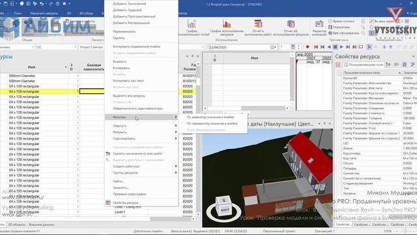The height and width of the screenshot is (235, 417).
Task: Click Пользовательские поля tab in properties
Action: [364, 65]
